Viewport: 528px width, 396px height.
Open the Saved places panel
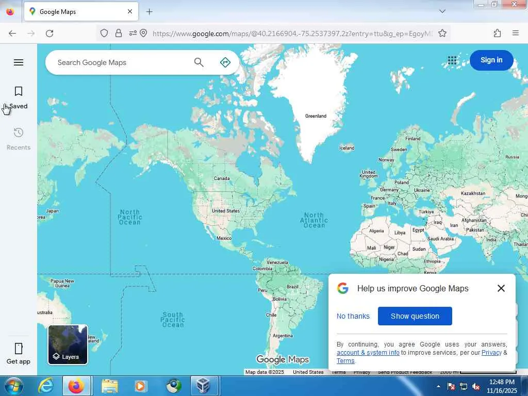[19, 97]
